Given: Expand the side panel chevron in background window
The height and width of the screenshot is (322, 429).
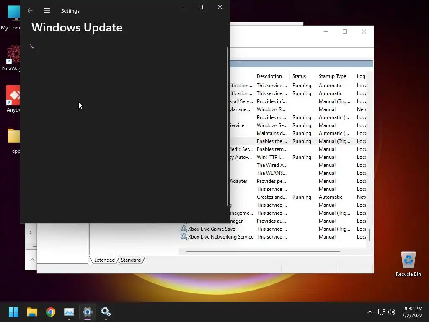Looking at the screenshot, I should coord(30,232).
